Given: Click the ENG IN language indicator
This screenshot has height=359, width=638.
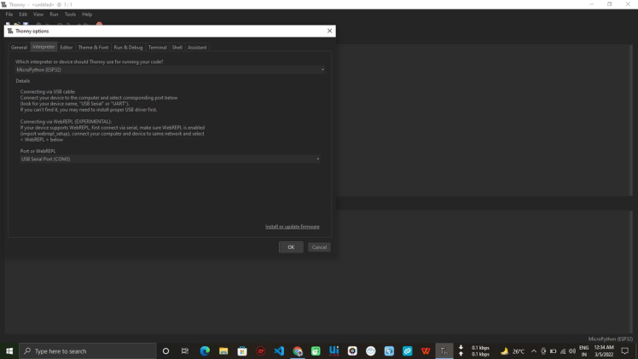Looking at the screenshot, I should (x=584, y=350).
